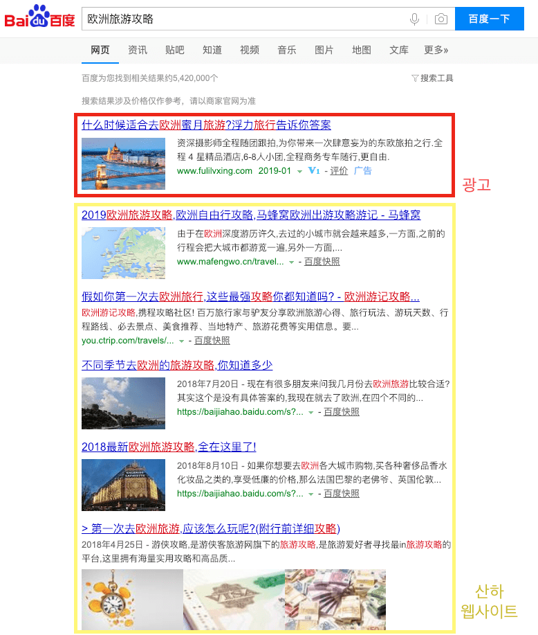Open result 假如你第一次去欧洲旅行
The image size is (538, 635).
(250, 297)
